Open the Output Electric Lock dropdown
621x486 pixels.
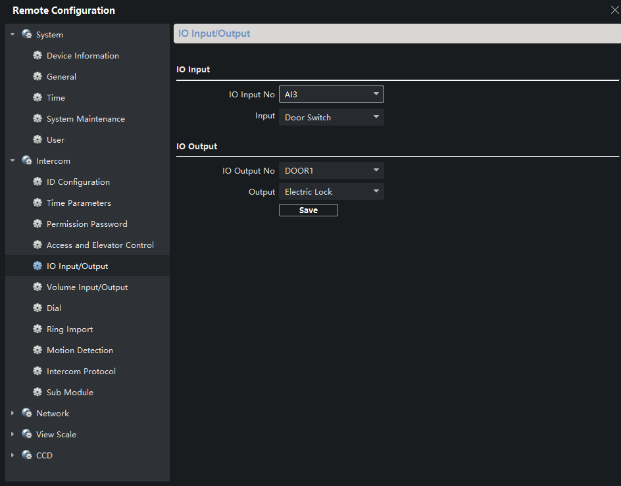pyautogui.click(x=331, y=192)
